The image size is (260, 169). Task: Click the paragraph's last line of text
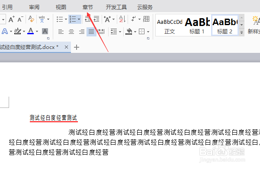(x=58, y=152)
